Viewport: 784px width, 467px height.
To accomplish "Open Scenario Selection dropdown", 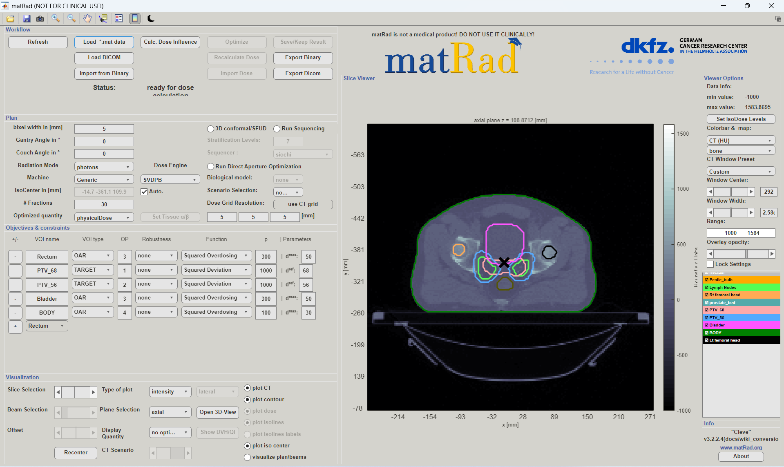I will click(288, 192).
